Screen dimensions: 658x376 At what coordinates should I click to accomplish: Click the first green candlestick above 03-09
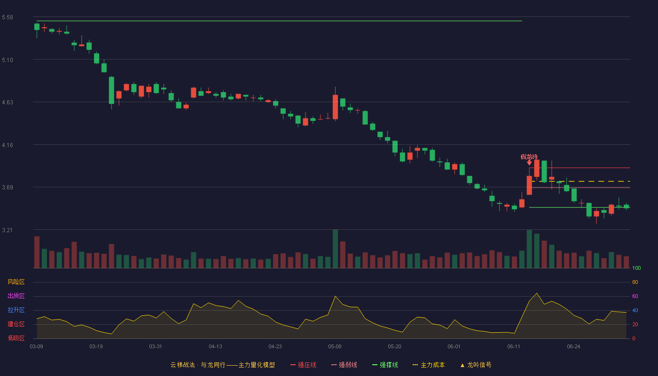tap(37, 27)
